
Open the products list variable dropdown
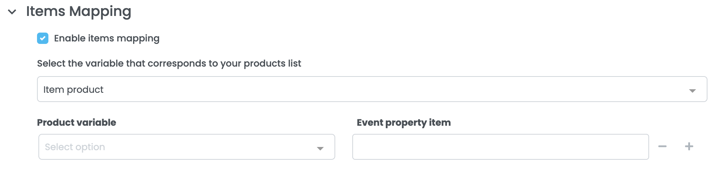tap(372, 89)
